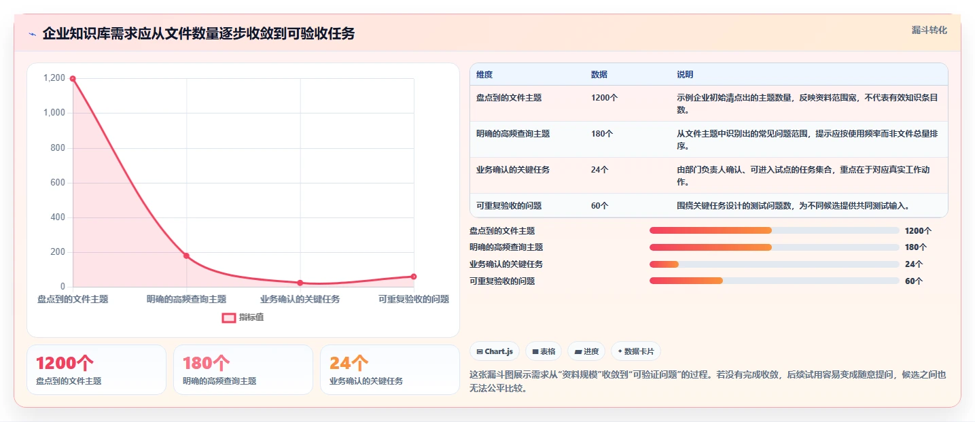The image size is (975, 422).
Task: Click description starting 由部门负责人确认
Action: [x=804, y=175]
